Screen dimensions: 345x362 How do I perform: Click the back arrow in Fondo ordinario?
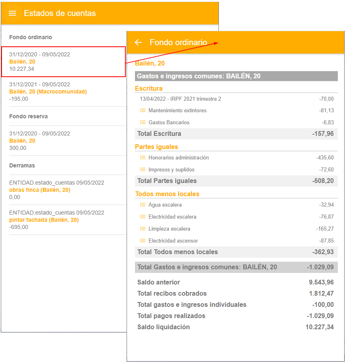pos(138,42)
